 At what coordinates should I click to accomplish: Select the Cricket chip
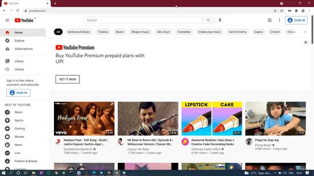275,32
